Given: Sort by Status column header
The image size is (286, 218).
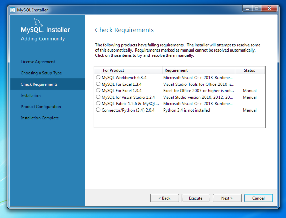Looking at the screenshot, I should click(250, 70).
